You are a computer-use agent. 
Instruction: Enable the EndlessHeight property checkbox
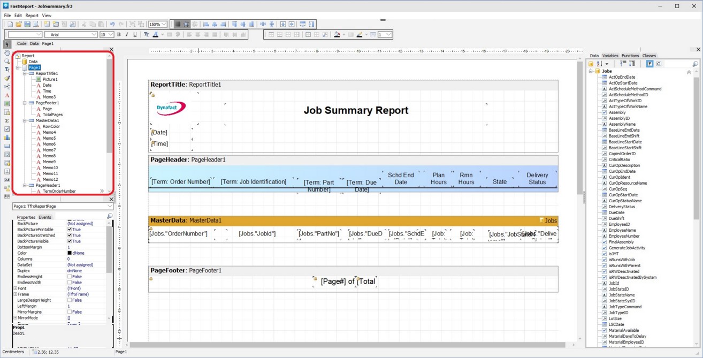(x=70, y=277)
